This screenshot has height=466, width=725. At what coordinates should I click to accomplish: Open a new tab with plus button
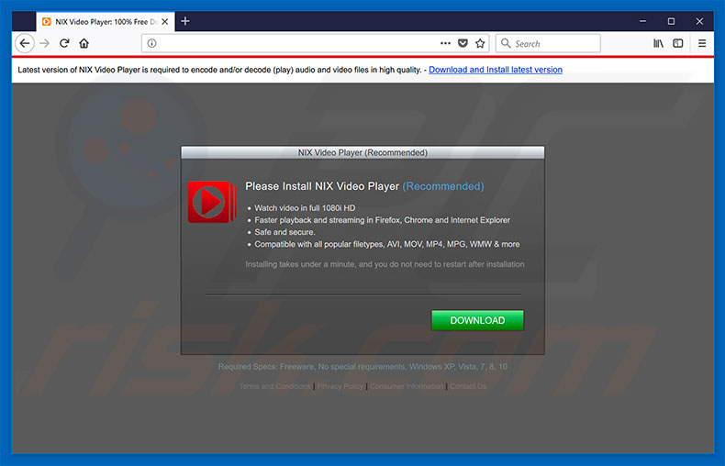185,21
